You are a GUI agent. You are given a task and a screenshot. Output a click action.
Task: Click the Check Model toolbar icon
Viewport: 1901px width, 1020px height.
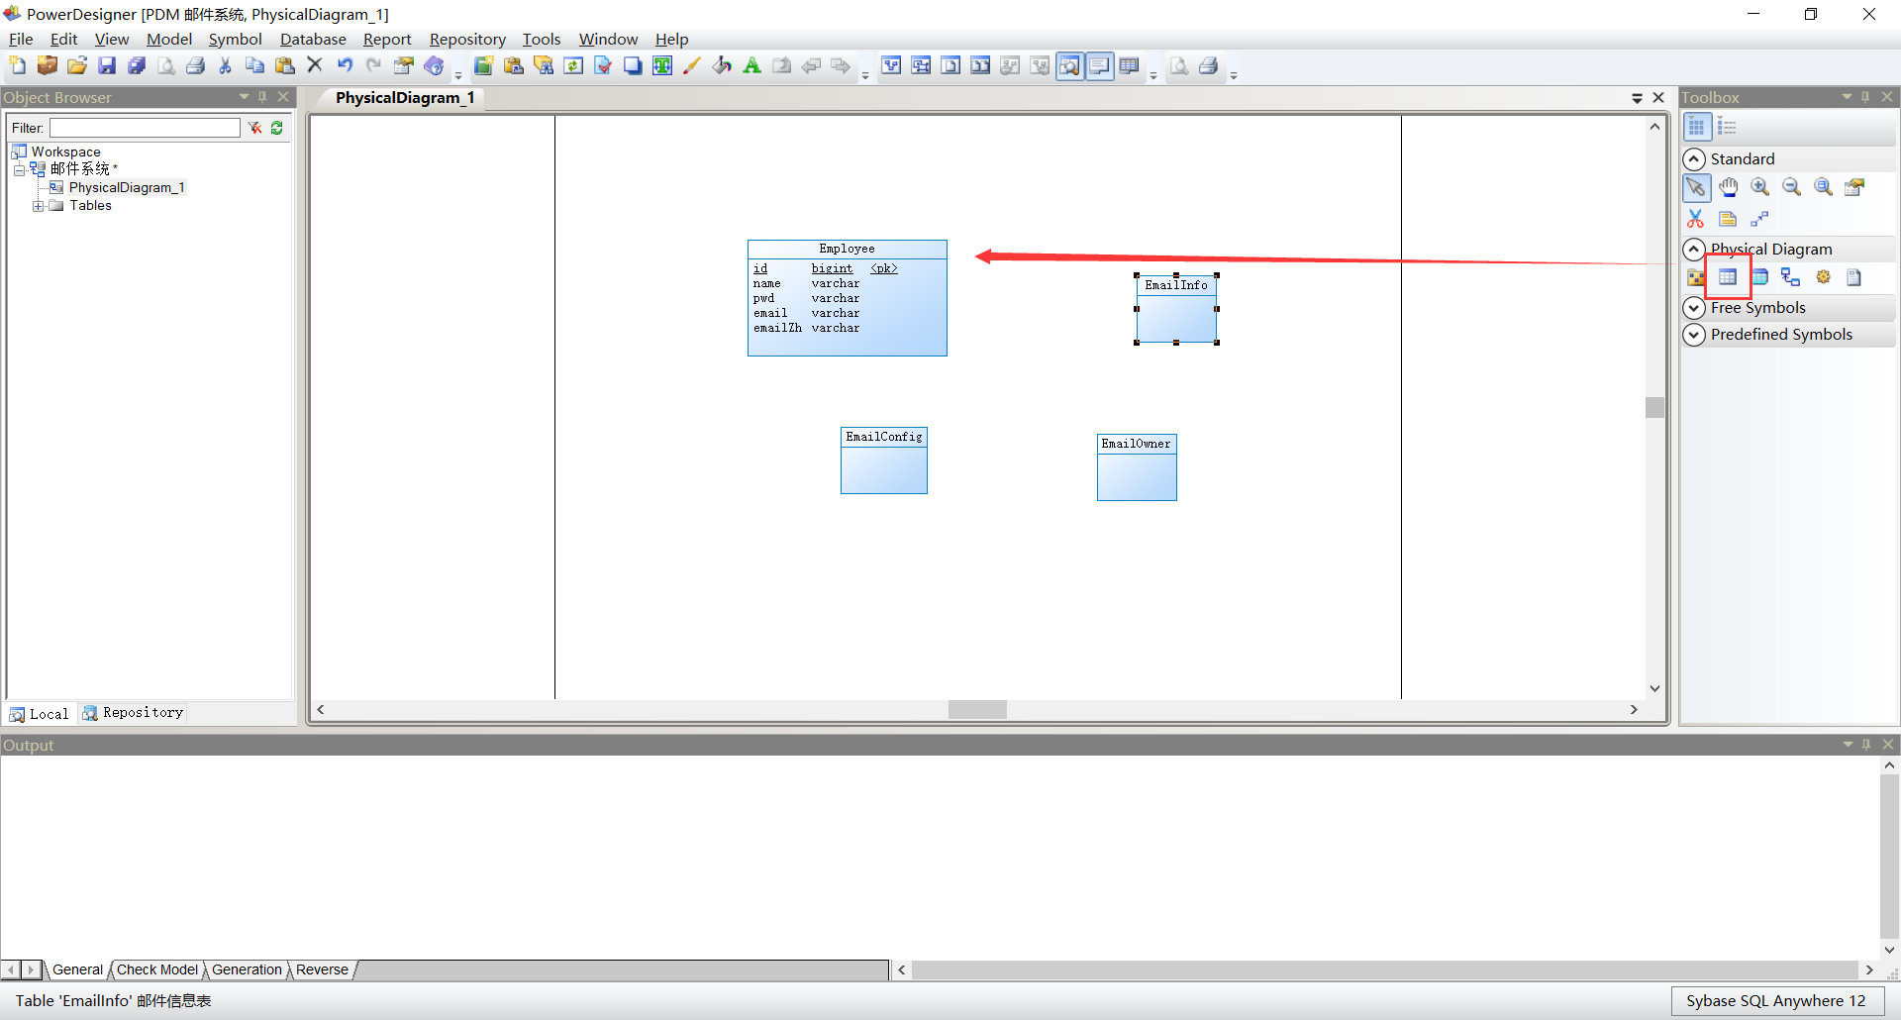coord(603,66)
